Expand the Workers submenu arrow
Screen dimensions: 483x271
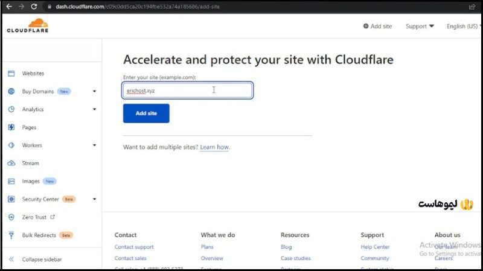point(94,145)
